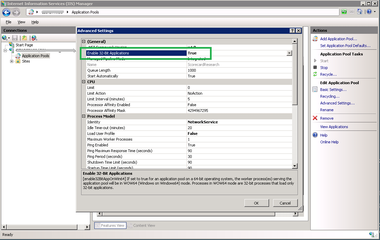Viewport: 380px width, 240px height.
Task: Click the Back navigation arrow
Action: point(6,12)
